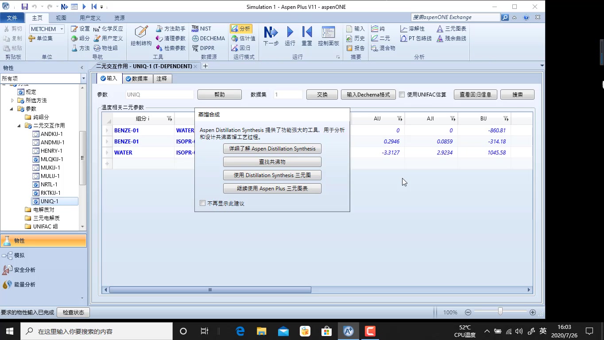Click the zoom out minus button
The image size is (604, 340).
(x=468, y=313)
